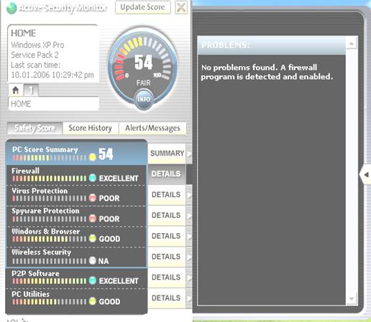Screen dimensions: 371x322
Task: Open DETAILS for P2P Software
Action: point(166,278)
